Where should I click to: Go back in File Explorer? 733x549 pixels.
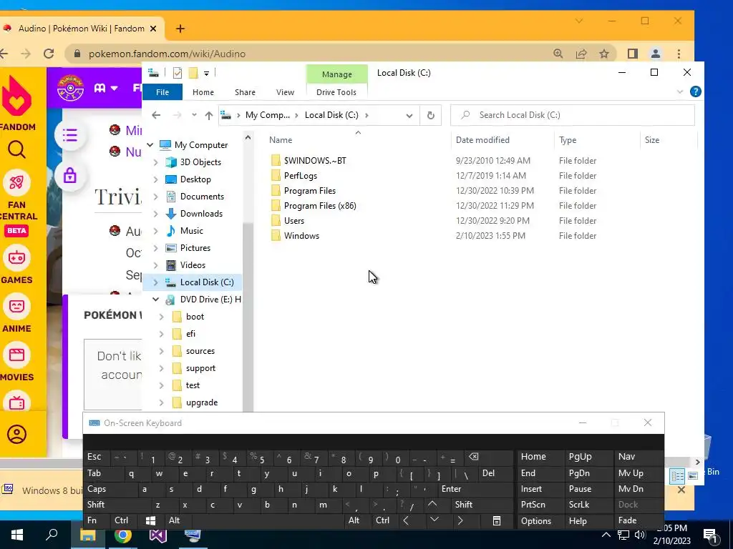click(x=156, y=115)
